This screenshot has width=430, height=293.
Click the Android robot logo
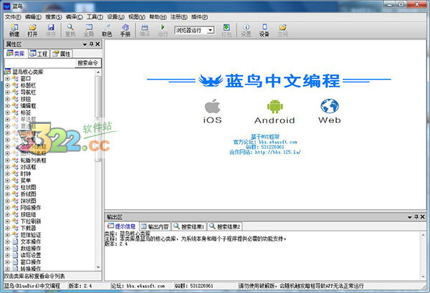point(274,106)
